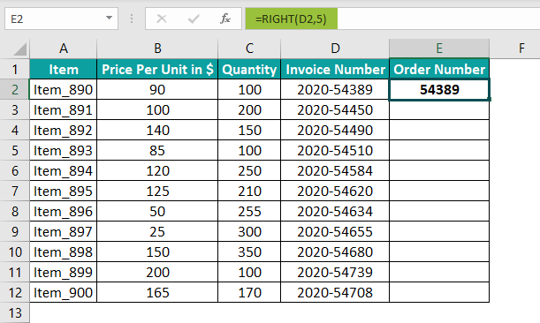Select row 2 header
The height and width of the screenshot is (323, 540).
(15, 89)
